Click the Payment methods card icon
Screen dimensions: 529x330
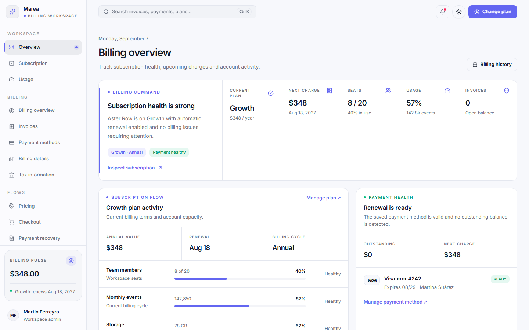[x=12, y=143]
